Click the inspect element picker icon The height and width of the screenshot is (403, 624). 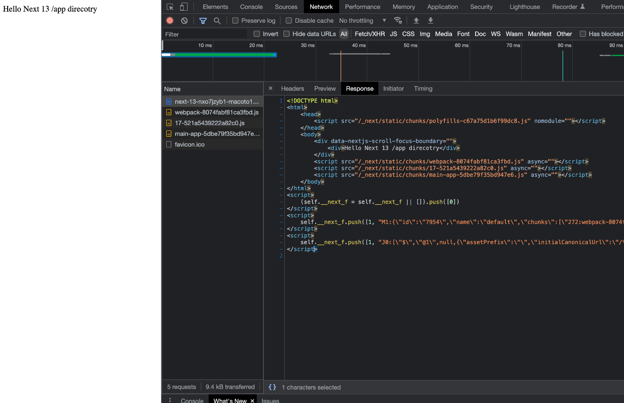[x=170, y=7]
